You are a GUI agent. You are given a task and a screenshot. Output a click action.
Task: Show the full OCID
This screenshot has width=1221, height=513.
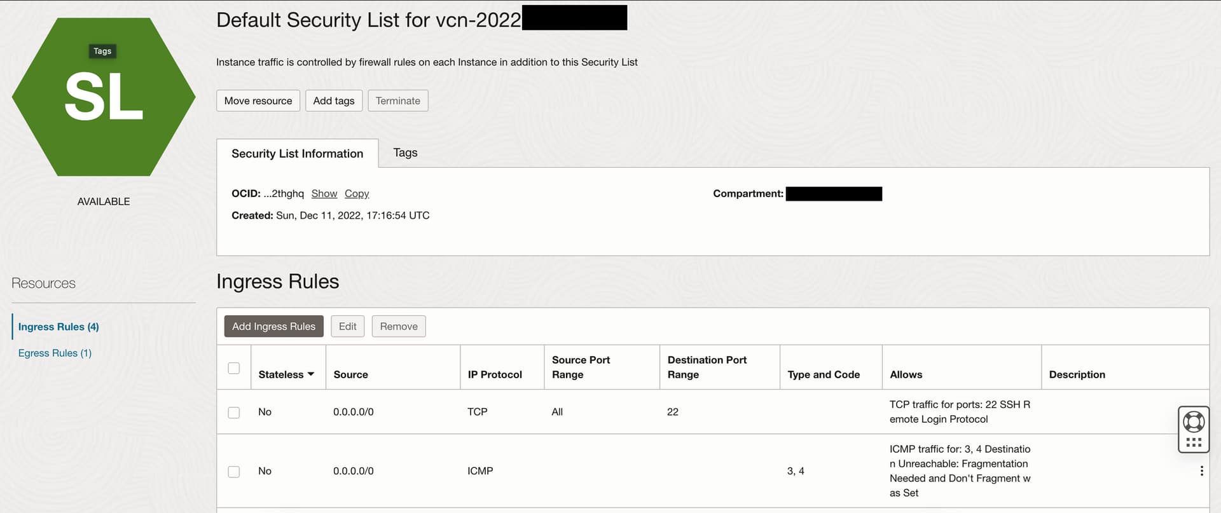324,193
